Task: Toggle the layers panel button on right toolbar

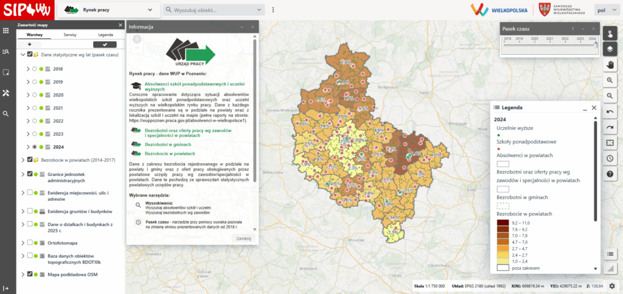Action: click(x=610, y=49)
